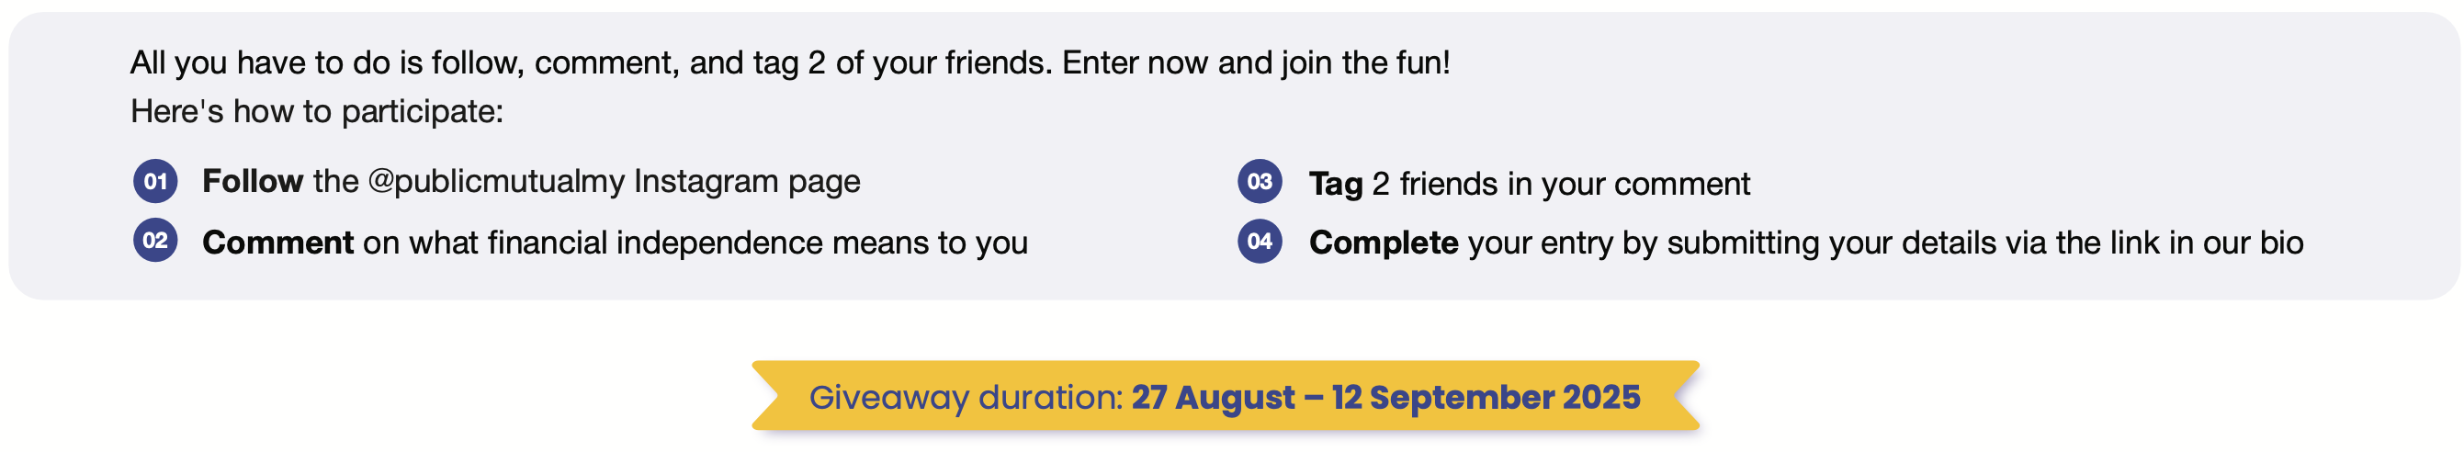The image size is (2464, 452).
Task: Click the sentence Enter now and join the fun
Action: click(1256, 63)
